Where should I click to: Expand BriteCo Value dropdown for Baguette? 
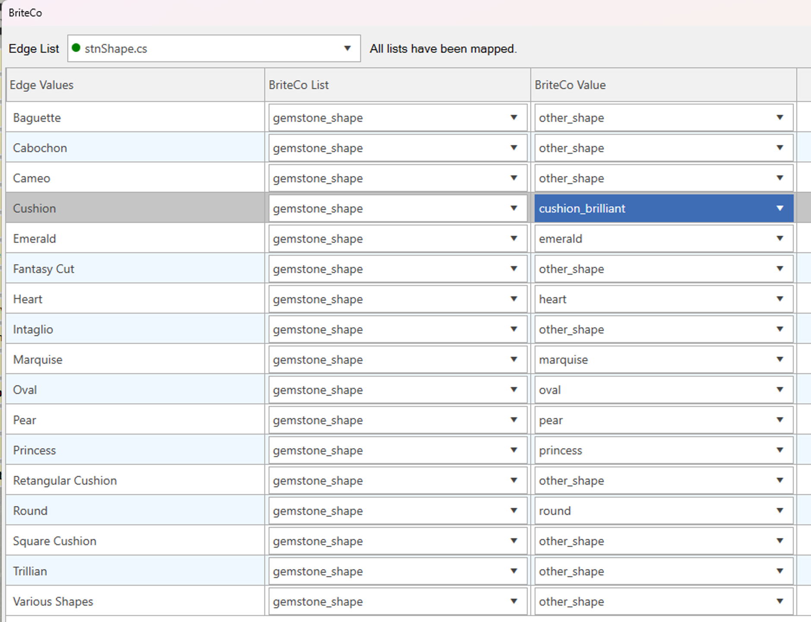(779, 117)
